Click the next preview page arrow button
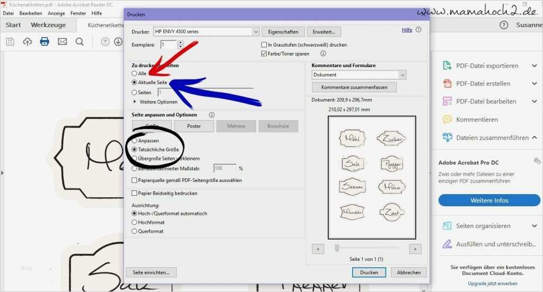The image size is (543, 292). [x=415, y=249]
